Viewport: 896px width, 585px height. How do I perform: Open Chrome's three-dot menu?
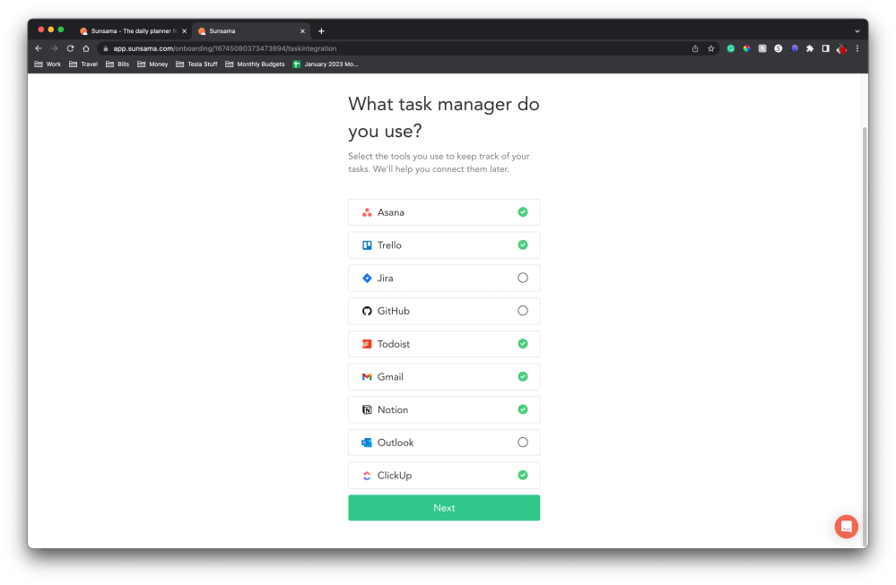coord(857,48)
